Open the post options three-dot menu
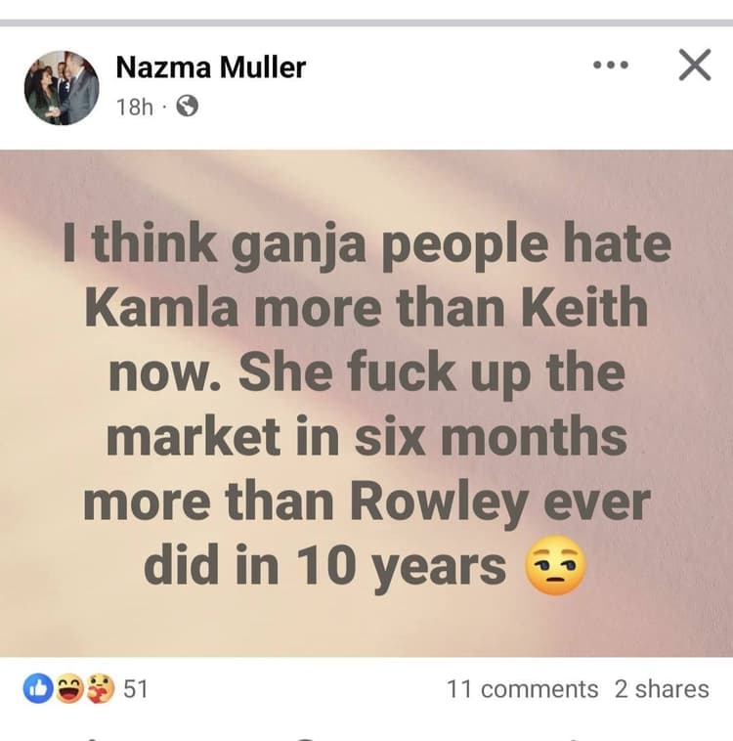Screen dimensions: 733x741 pos(611,66)
